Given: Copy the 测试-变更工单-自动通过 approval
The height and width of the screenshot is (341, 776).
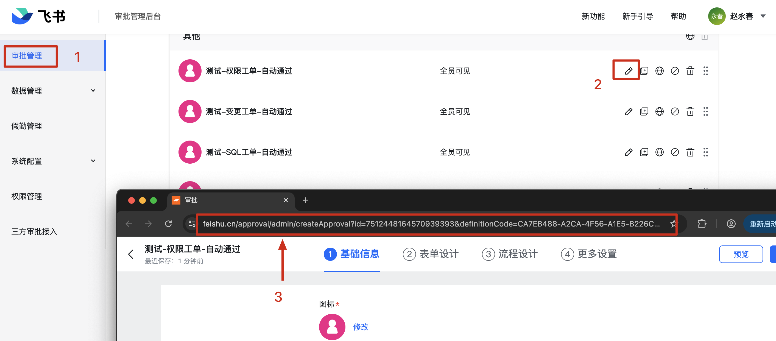Looking at the screenshot, I should pos(644,112).
